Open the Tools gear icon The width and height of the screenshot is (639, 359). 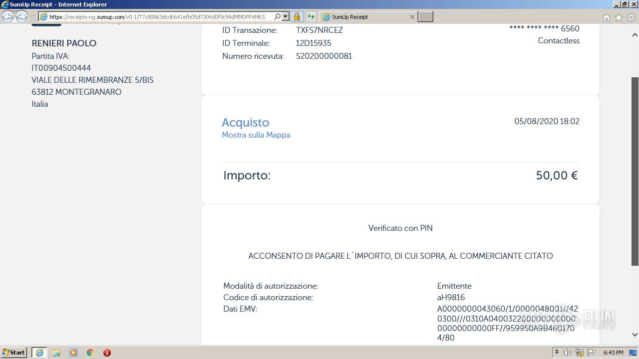tap(631, 17)
